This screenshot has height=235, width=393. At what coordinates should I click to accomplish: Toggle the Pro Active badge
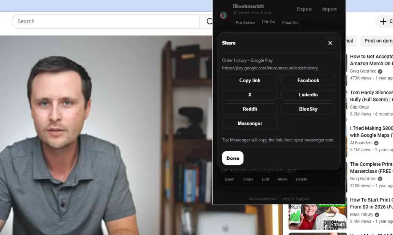tap(245, 22)
